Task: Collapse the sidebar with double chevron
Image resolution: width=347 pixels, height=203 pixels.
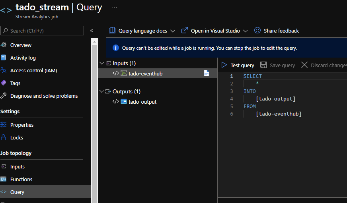Action: tap(92, 31)
